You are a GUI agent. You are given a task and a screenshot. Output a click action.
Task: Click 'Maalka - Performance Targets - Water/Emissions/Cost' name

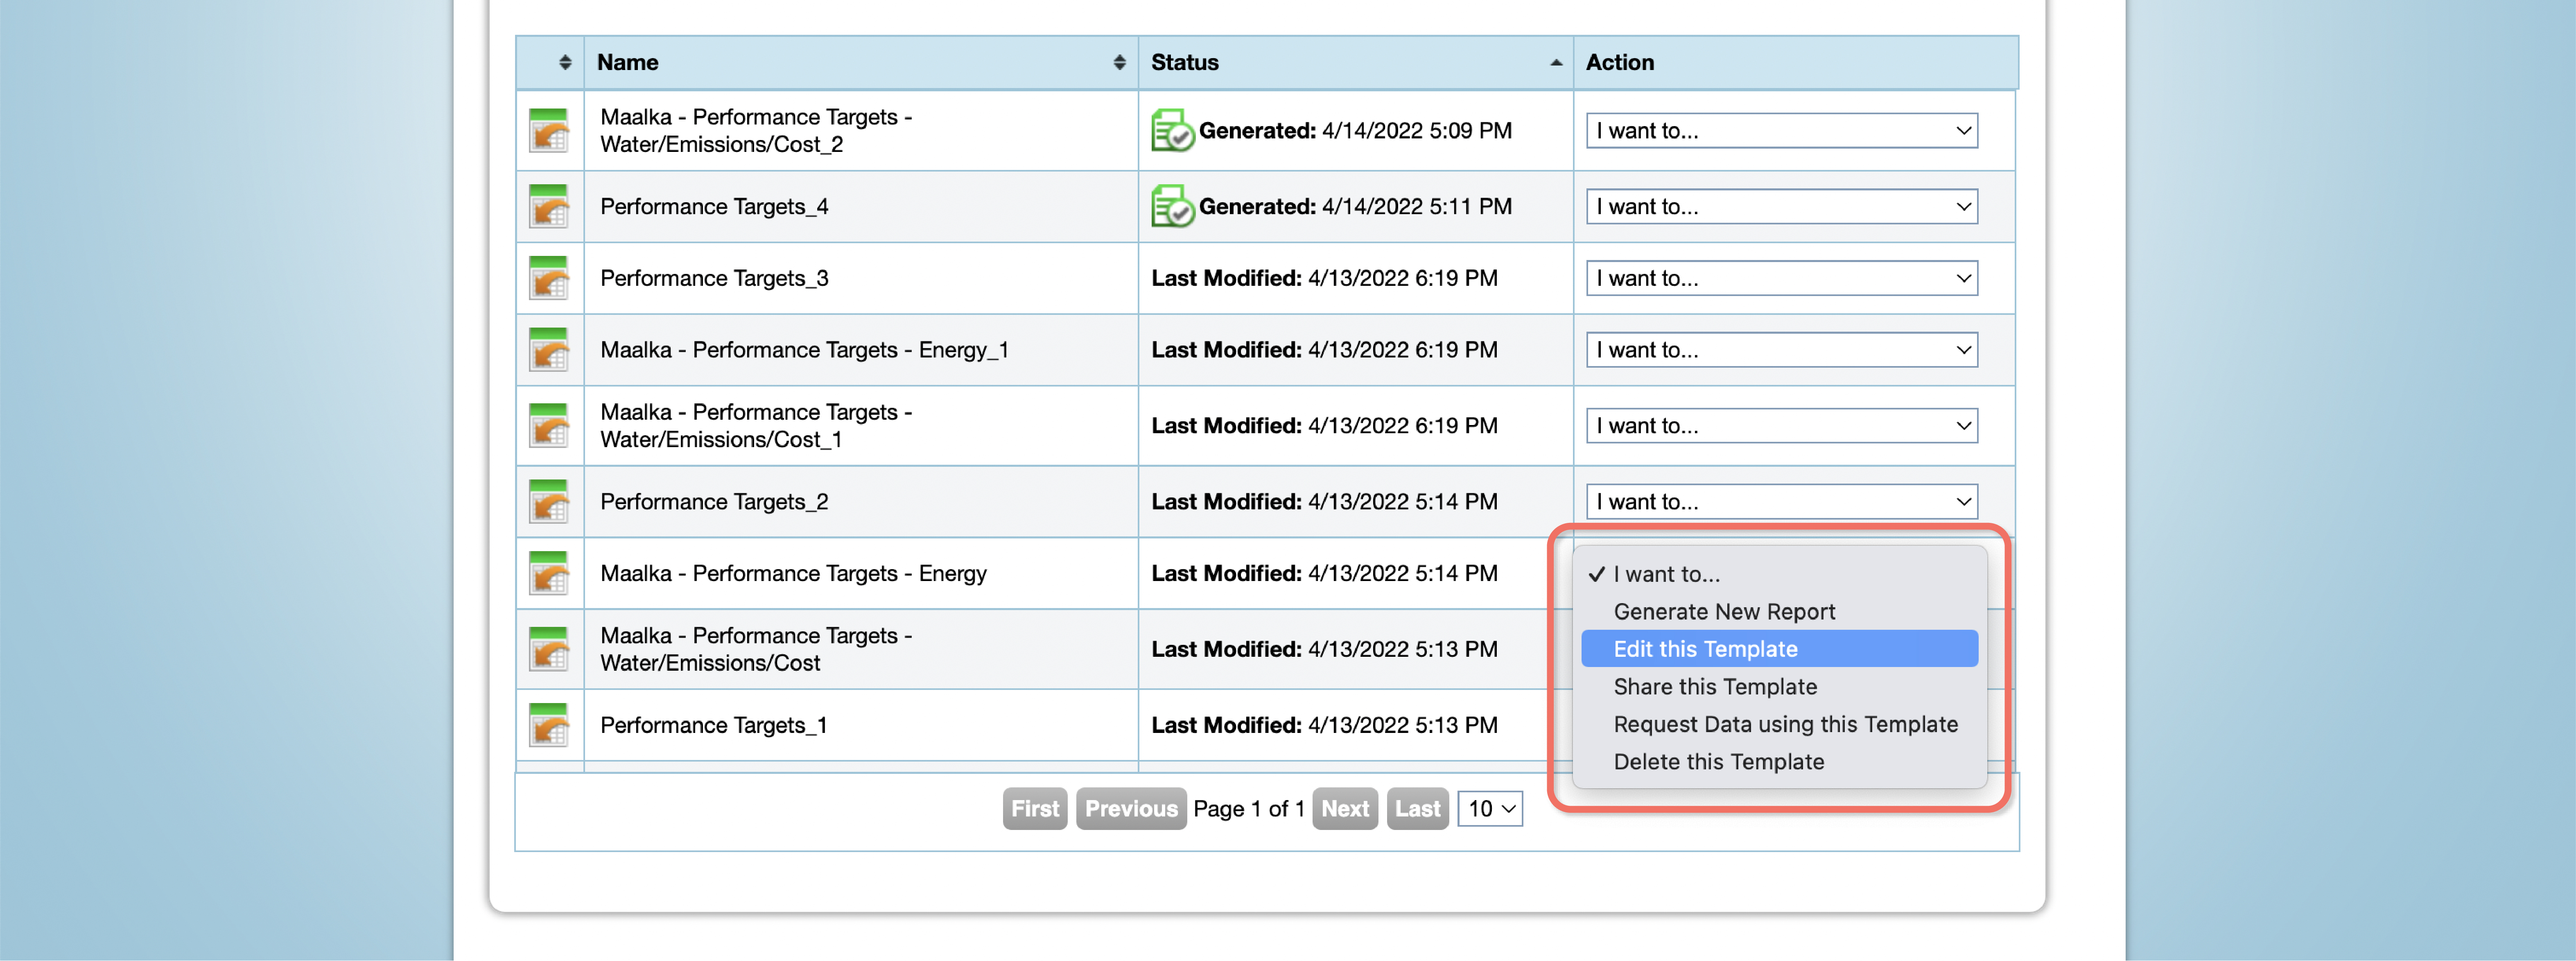coord(756,650)
